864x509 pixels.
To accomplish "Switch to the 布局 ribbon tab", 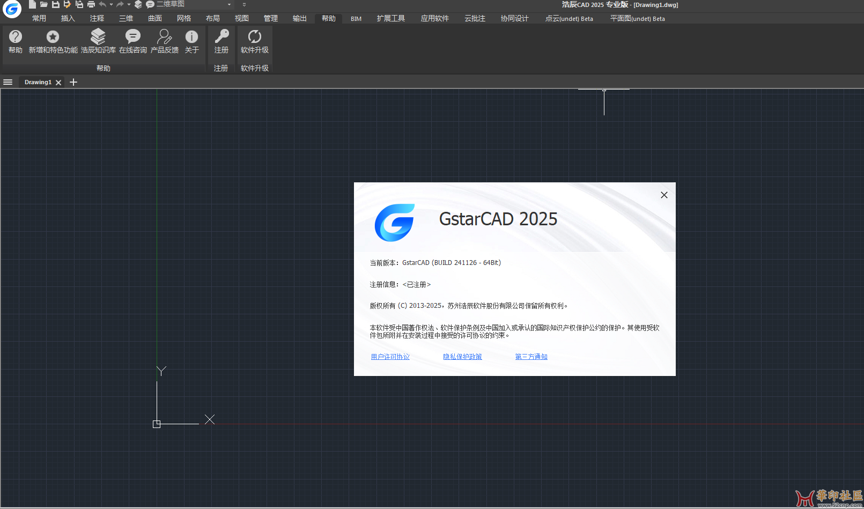I will click(213, 18).
